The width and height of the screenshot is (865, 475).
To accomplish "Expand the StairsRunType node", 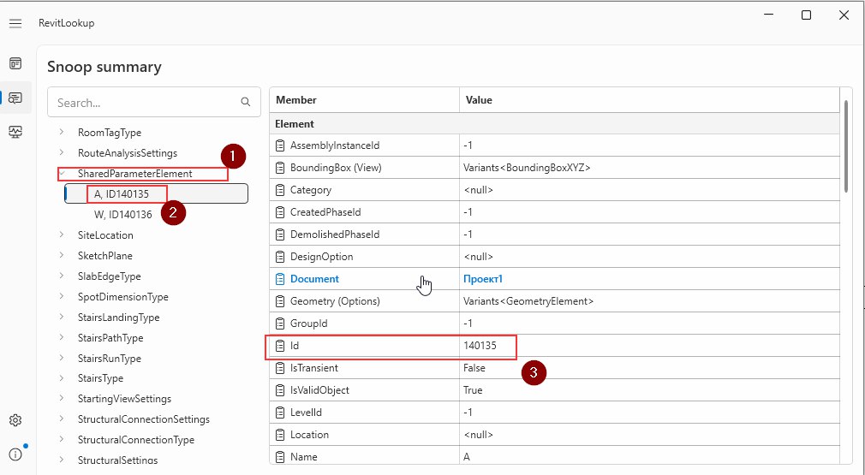I will [62, 359].
